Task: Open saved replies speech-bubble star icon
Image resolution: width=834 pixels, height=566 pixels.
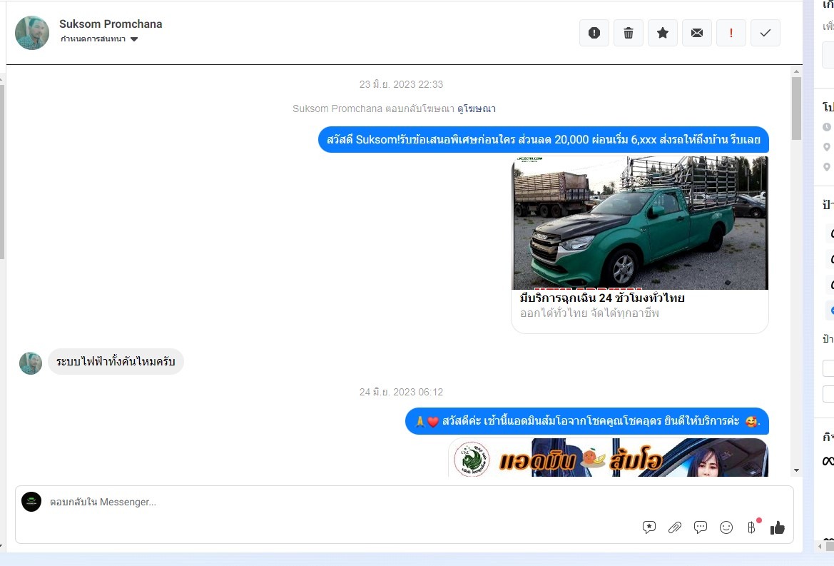Action: [649, 527]
